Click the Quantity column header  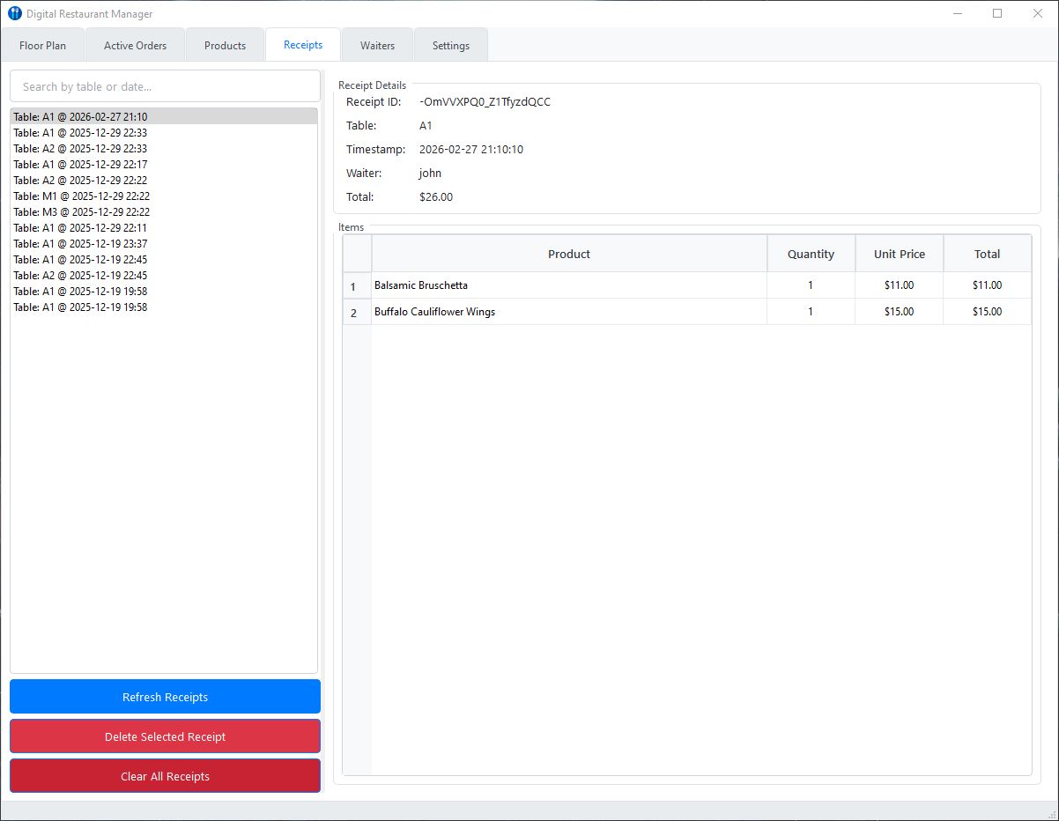coord(811,254)
